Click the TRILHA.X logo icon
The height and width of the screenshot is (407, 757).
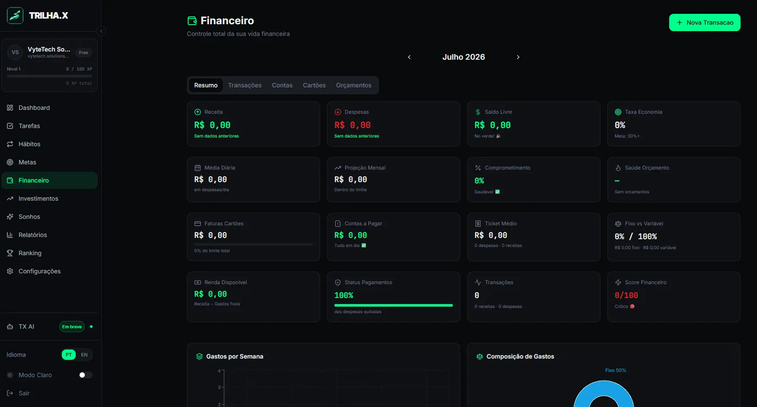point(15,16)
